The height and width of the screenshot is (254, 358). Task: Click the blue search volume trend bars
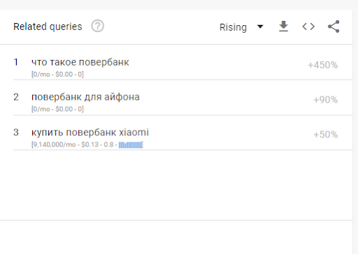coord(131,145)
